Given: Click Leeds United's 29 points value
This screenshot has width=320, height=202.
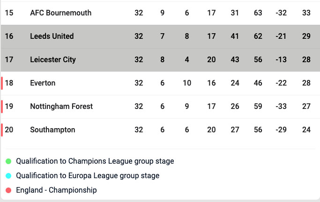Looking at the screenshot, I should click(x=306, y=36).
